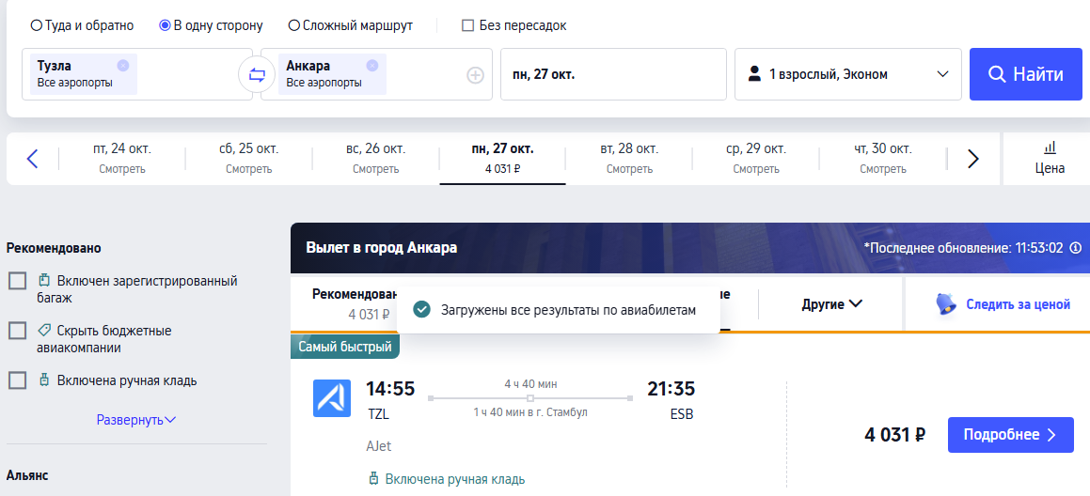Expand recommended filters via Развернуть
This screenshot has width=1090, height=496.
(136, 420)
